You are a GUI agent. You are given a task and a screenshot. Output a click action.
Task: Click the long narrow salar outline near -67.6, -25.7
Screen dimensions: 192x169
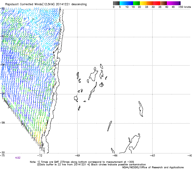[x=92, y=91]
